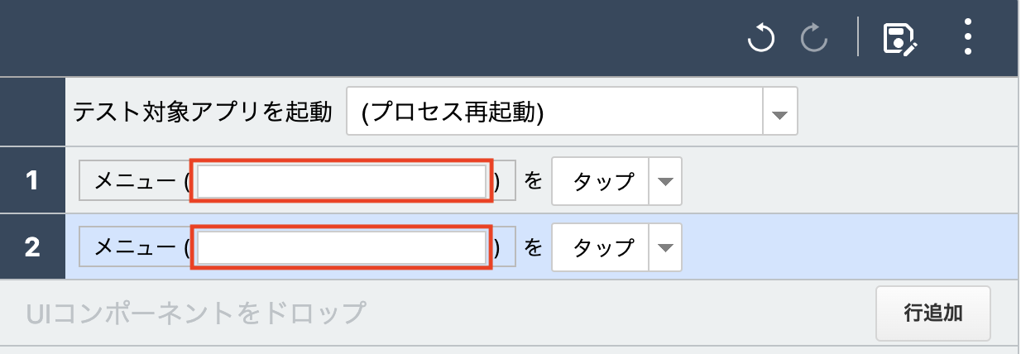Click the メニュー component label in row 1

(135, 180)
